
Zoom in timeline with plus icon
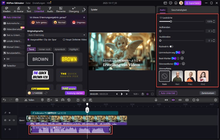[x=216, y=100]
